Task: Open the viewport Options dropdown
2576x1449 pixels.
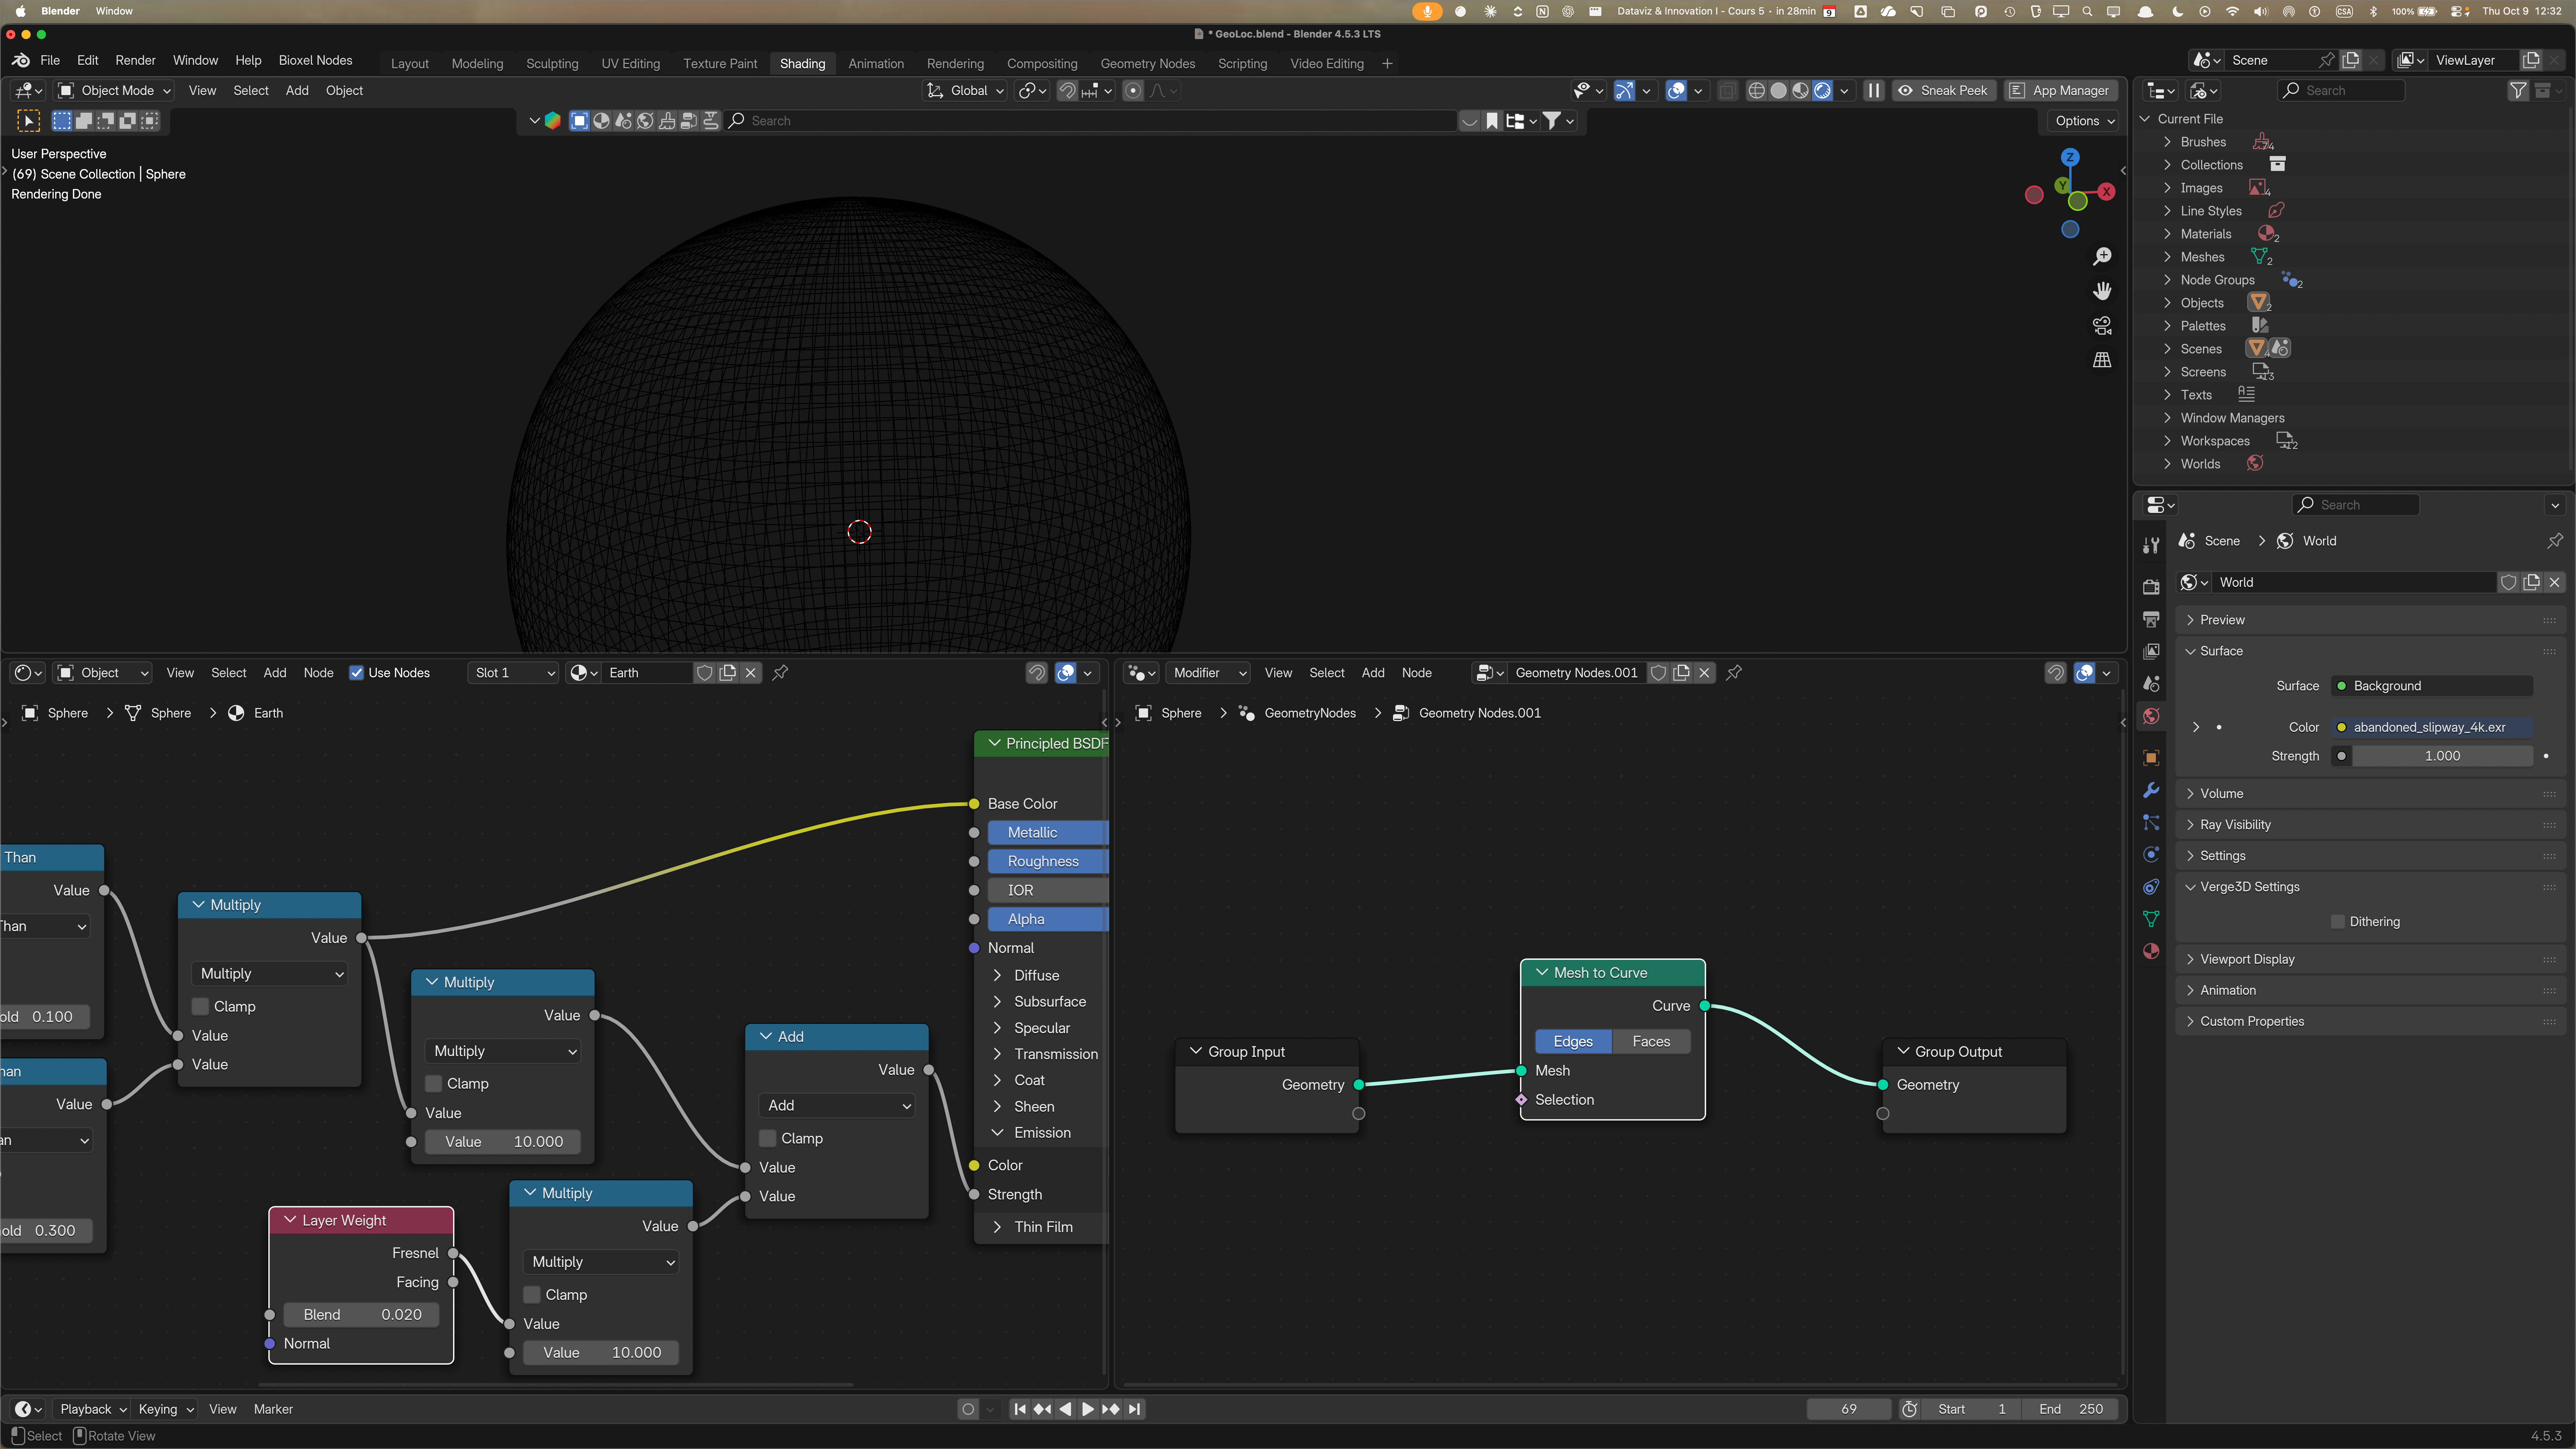Action: click(2084, 121)
